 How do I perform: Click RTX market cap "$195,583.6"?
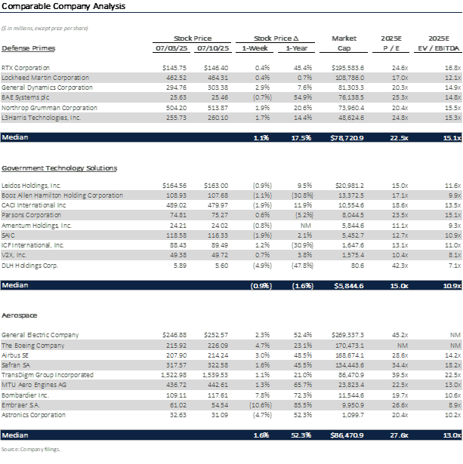347,68
